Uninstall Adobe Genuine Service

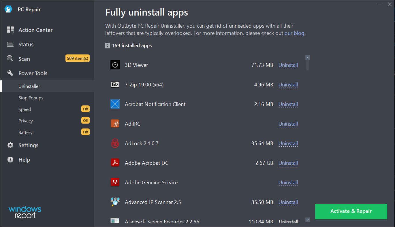(288, 183)
